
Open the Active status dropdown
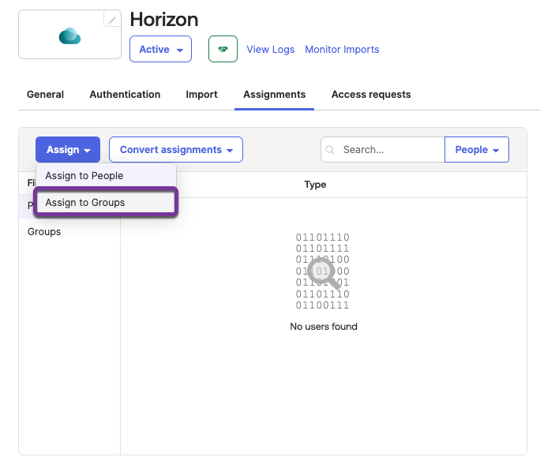[160, 49]
